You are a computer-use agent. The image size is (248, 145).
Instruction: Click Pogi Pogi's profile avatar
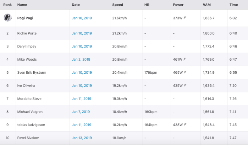tap(7, 18)
